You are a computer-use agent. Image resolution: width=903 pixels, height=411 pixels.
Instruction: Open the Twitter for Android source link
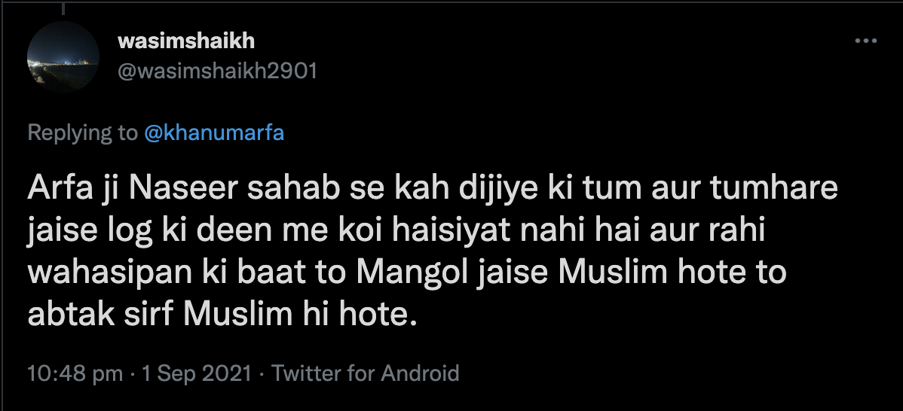[x=365, y=373]
